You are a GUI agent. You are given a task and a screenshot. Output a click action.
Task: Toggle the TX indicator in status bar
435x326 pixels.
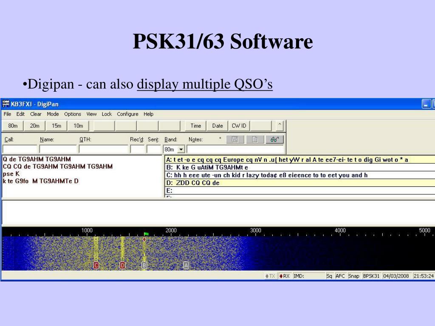[x=270, y=276]
